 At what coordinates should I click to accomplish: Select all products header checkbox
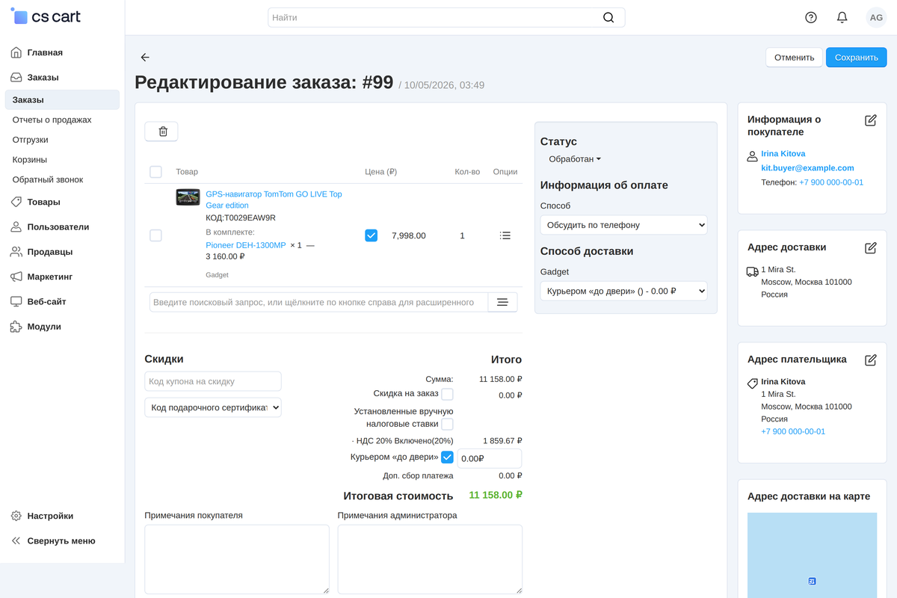pyautogui.click(x=155, y=172)
